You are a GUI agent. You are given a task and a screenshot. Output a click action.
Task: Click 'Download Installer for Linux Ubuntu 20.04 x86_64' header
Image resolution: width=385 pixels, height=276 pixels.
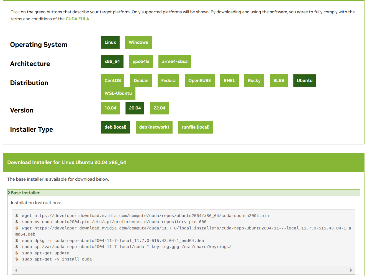click(67, 162)
